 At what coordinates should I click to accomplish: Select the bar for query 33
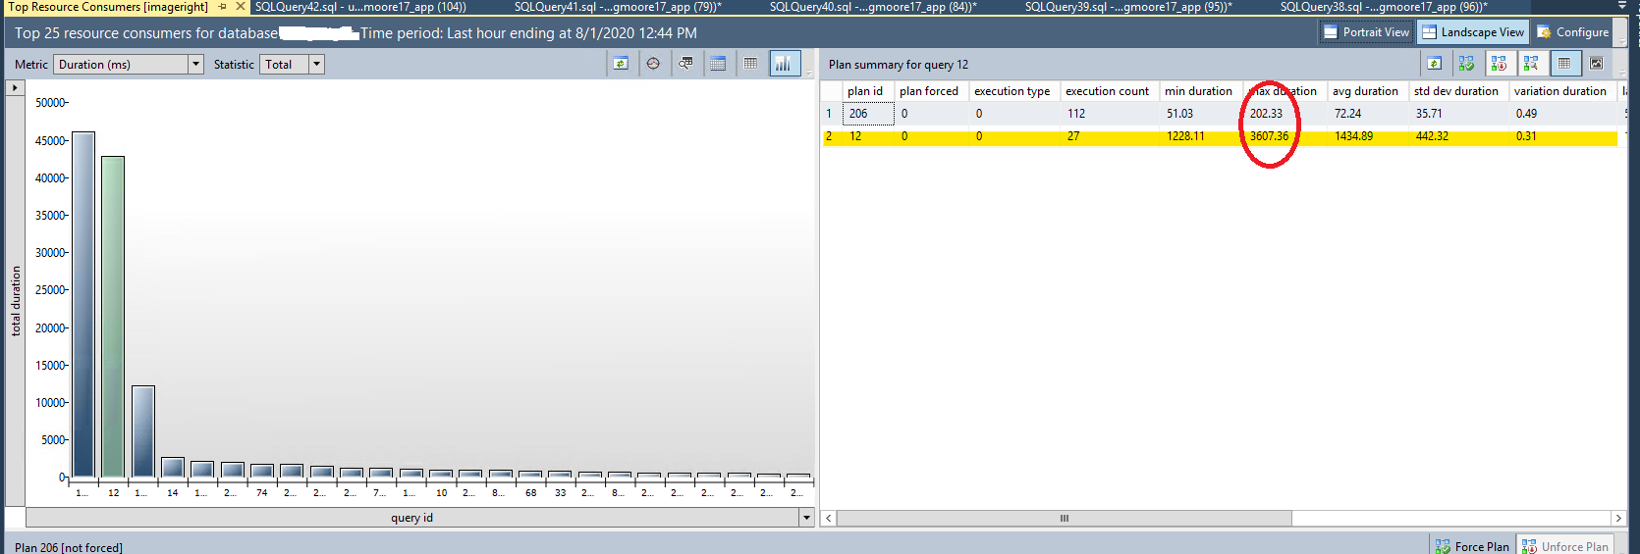560,475
